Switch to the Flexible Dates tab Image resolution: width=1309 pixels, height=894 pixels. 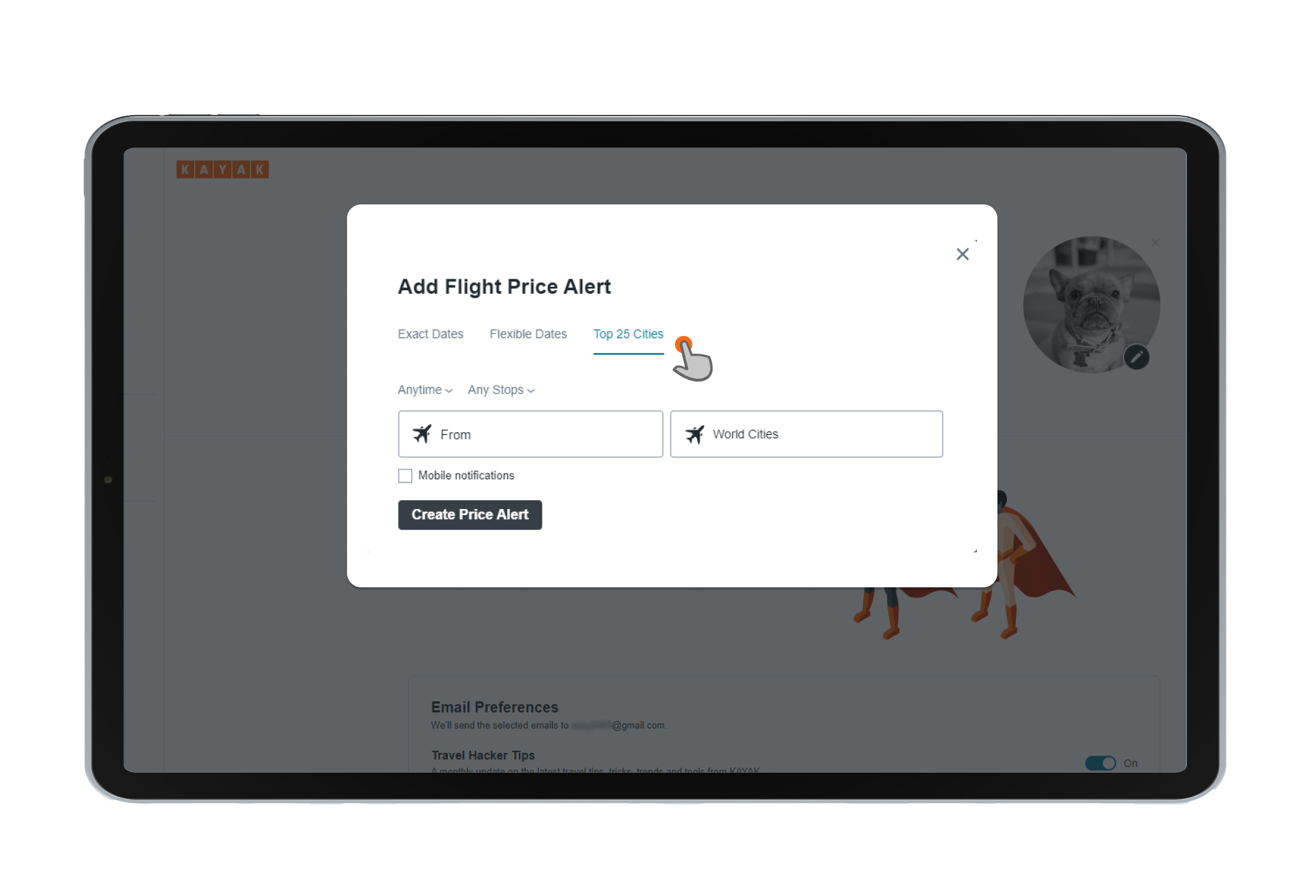(x=526, y=333)
